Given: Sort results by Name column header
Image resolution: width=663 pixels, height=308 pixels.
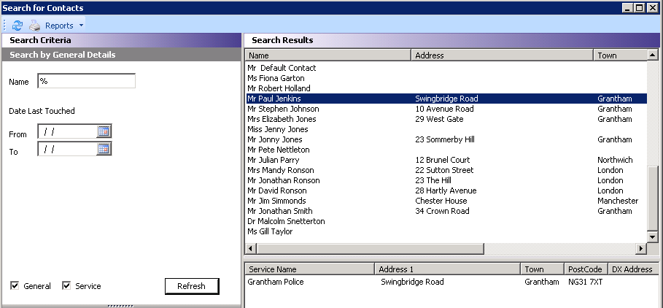Looking at the screenshot, I should (328, 55).
